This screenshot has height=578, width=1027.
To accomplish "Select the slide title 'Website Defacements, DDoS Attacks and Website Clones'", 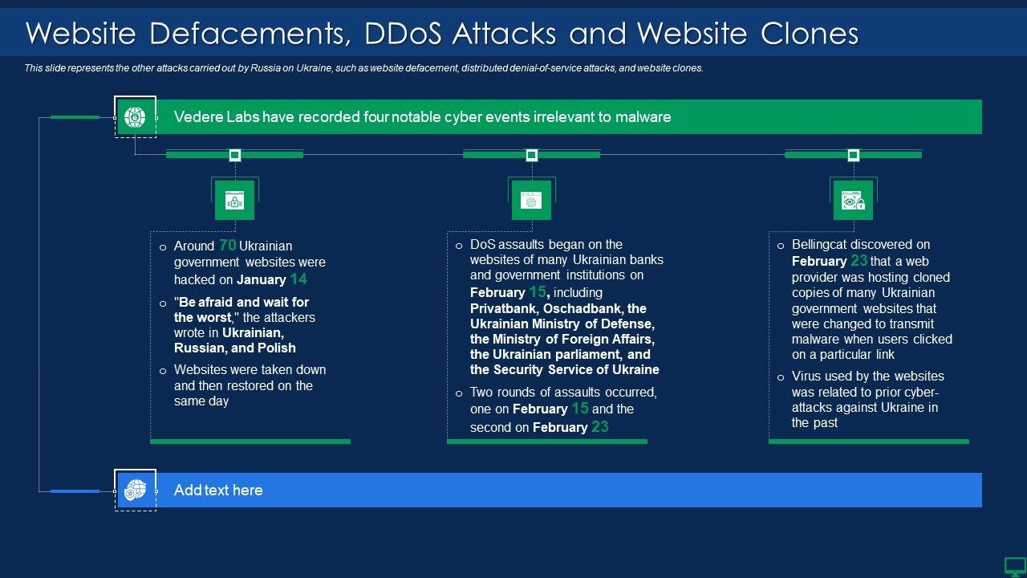I will click(442, 34).
